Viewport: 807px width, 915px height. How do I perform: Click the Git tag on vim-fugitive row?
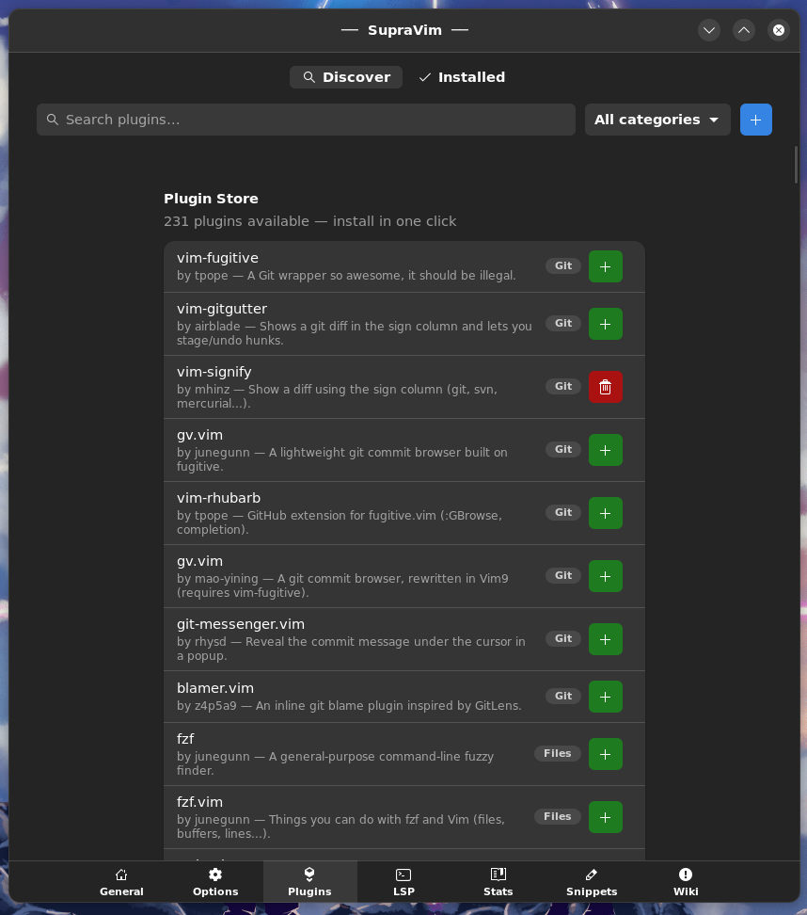562,265
